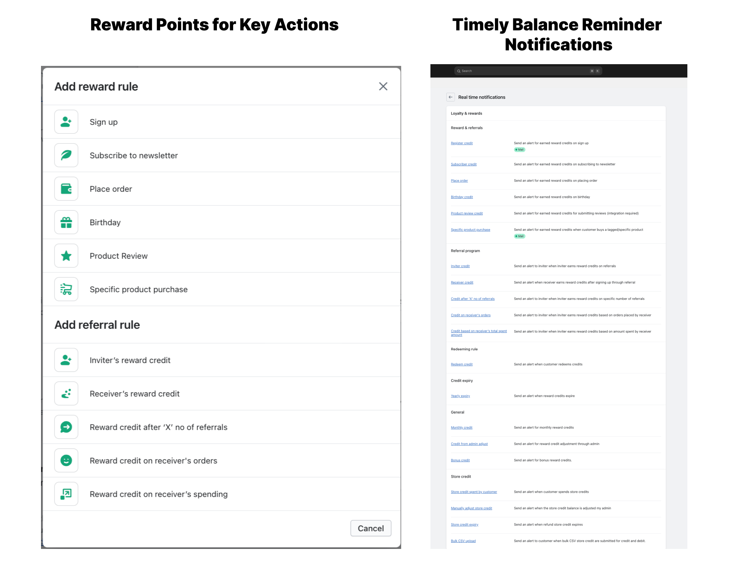Open the Redeem credit link
The image size is (736, 561).
coord(461,364)
